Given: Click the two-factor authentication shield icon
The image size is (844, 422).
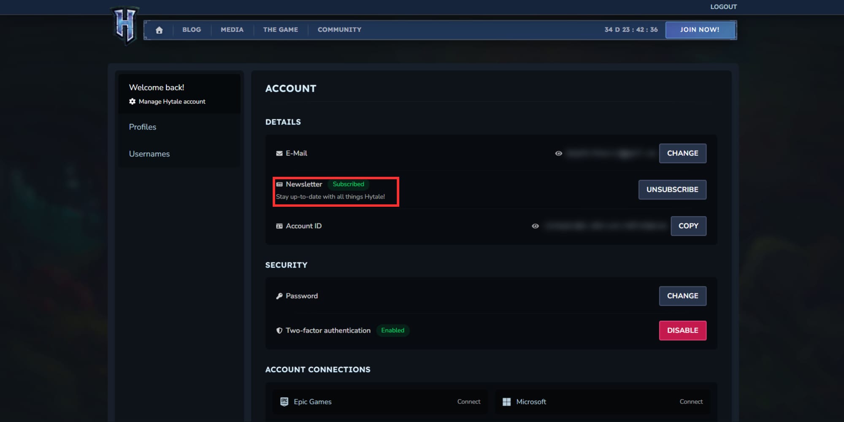Looking at the screenshot, I should point(279,331).
